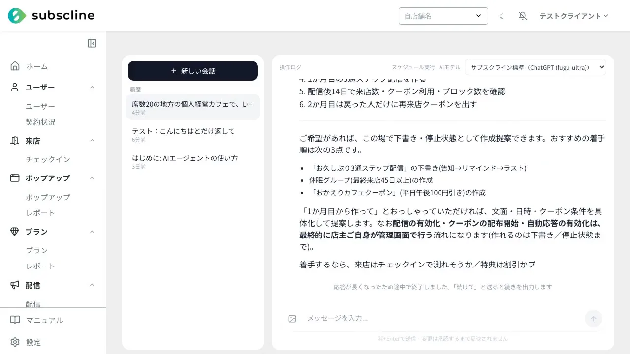Open the ユーザー sub-item link
The height and width of the screenshot is (354, 630).
[40, 106]
